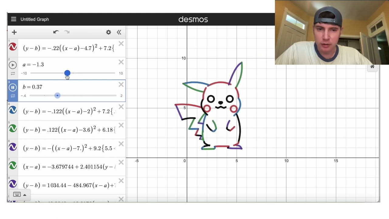Click the 10 upper bound of slider a
Screen dimensions: 389x219
pos(121,73)
